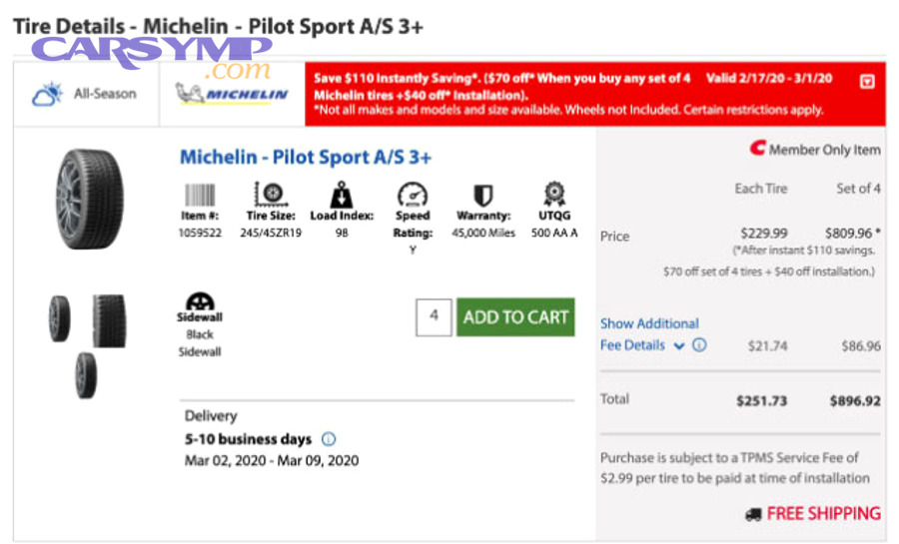Collapse the red promotion banner arrow

[x=866, y=82]
